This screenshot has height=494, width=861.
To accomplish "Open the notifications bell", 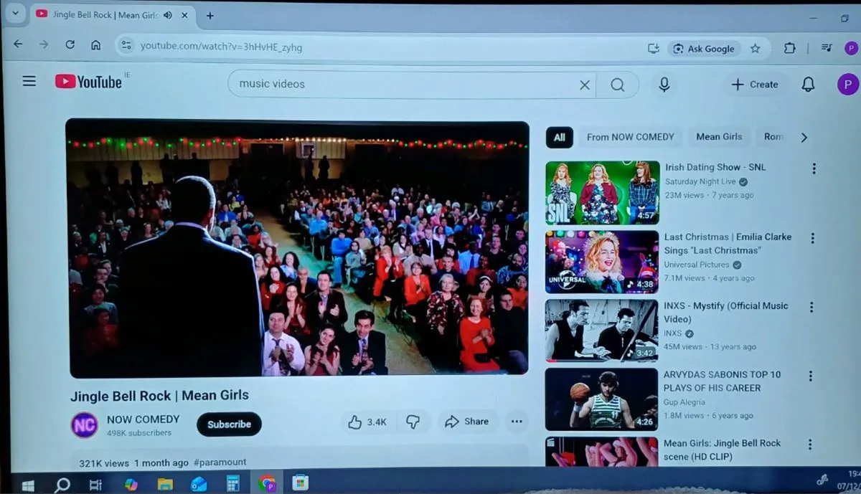I will (808, 85).
